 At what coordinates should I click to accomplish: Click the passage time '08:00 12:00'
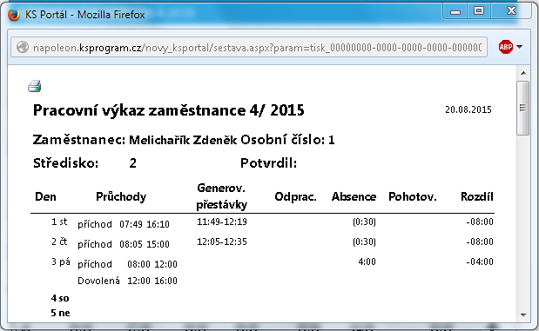[x=152, y=264]
